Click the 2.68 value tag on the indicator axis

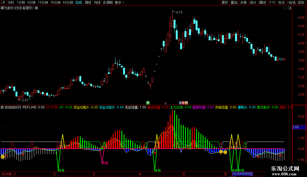(299, 127)
